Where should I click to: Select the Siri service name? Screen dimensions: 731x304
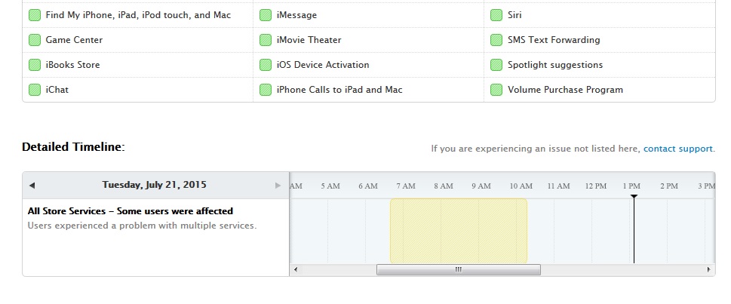pyautogui.click(x=514, y=15)
